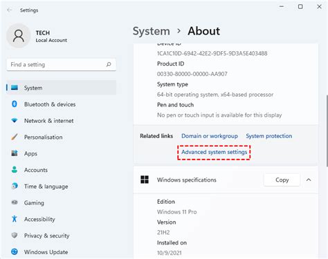Click the Network wifi icon
The image size is (328, 259).
point(15,120)
